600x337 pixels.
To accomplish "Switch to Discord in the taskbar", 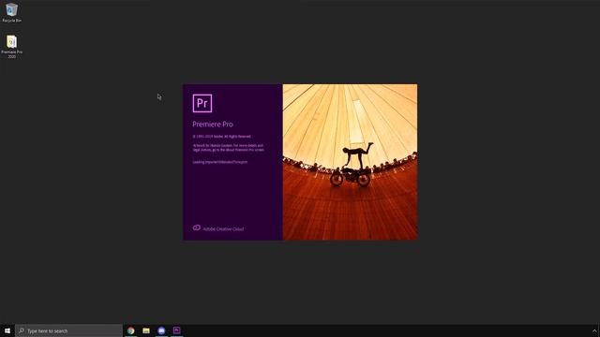I will (x=161, y=330).
